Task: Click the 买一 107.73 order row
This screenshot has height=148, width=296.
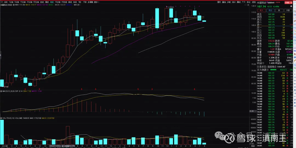Action: (275, 28)
